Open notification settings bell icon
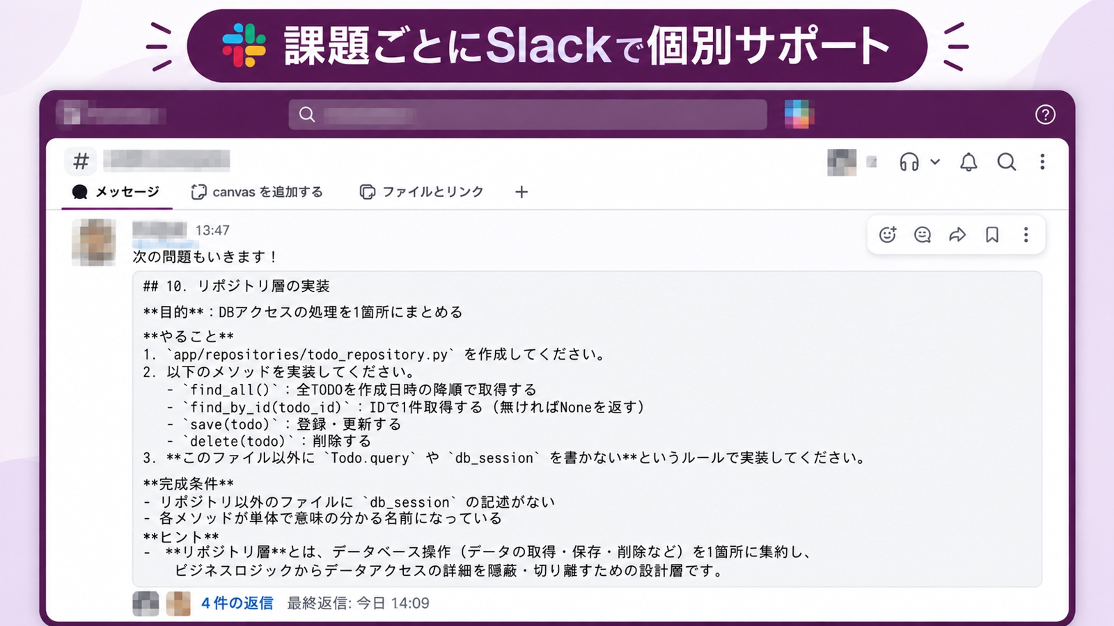Image resolution: width=1114 pixels, height=626 pixels. coord(968,162)
